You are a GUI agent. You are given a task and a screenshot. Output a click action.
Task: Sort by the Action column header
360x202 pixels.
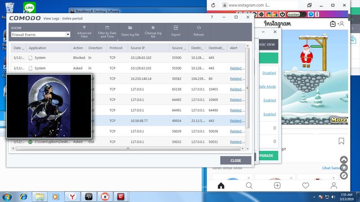tap(78, 48)
